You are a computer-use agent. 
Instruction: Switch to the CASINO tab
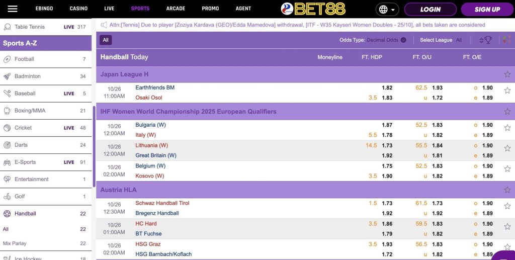click(x=78, y=9)
